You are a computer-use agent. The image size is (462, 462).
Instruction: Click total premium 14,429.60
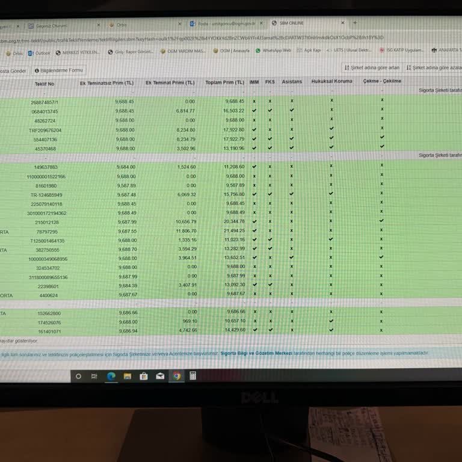(235, 330)
